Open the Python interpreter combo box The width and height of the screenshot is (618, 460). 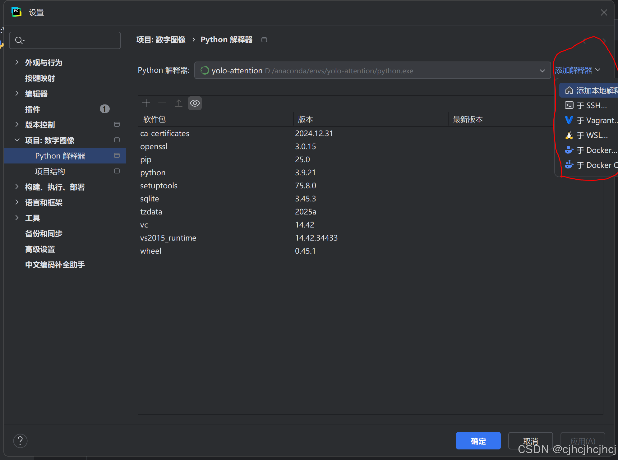[x=372, y=71]
